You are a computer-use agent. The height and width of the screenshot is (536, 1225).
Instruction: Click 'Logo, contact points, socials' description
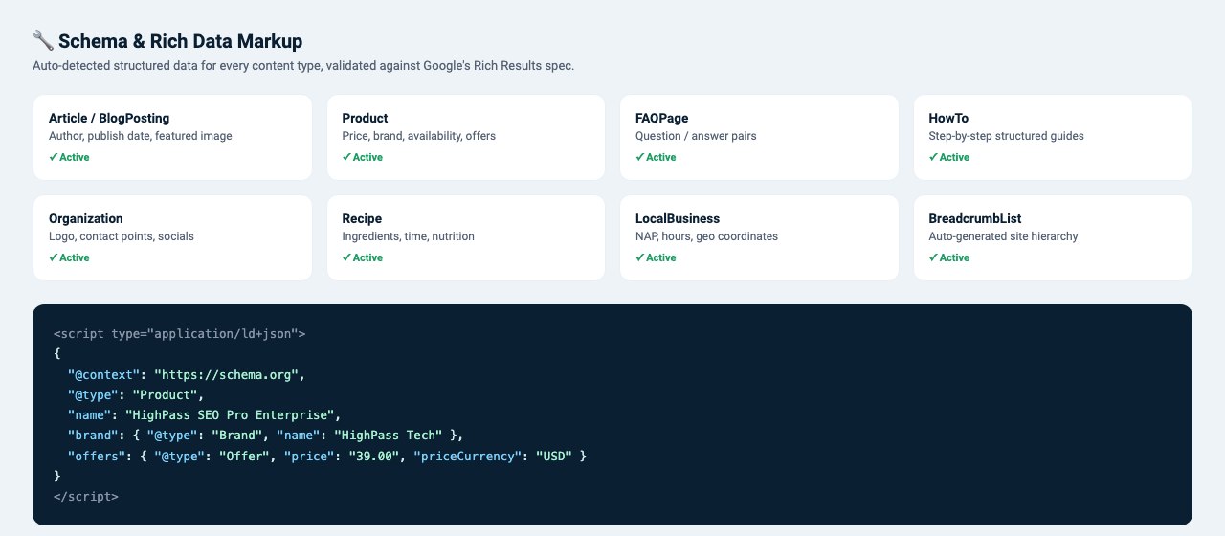(122, 236)
